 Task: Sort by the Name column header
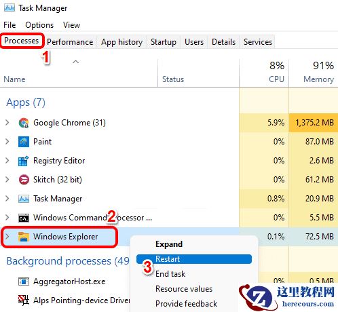tap(14, 79)
